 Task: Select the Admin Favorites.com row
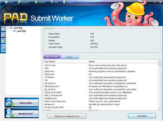pos(101,101)
